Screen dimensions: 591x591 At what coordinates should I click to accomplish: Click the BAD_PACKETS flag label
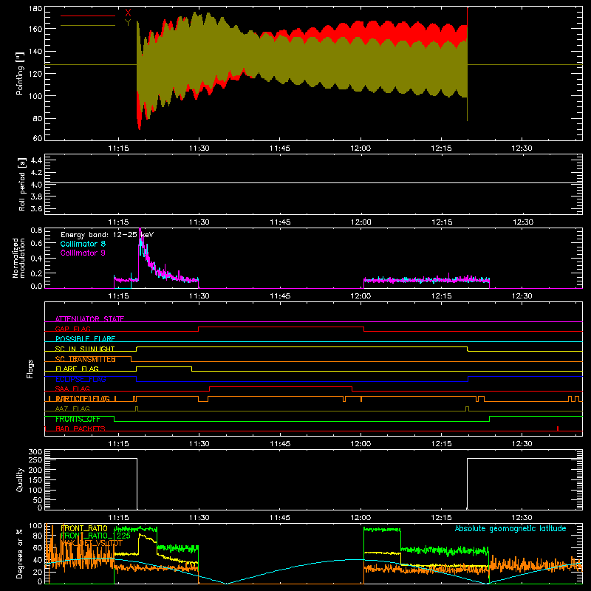[81, 428]
